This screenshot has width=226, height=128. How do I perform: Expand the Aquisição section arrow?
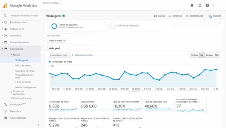pyautogui.click(x=2, y=35)
